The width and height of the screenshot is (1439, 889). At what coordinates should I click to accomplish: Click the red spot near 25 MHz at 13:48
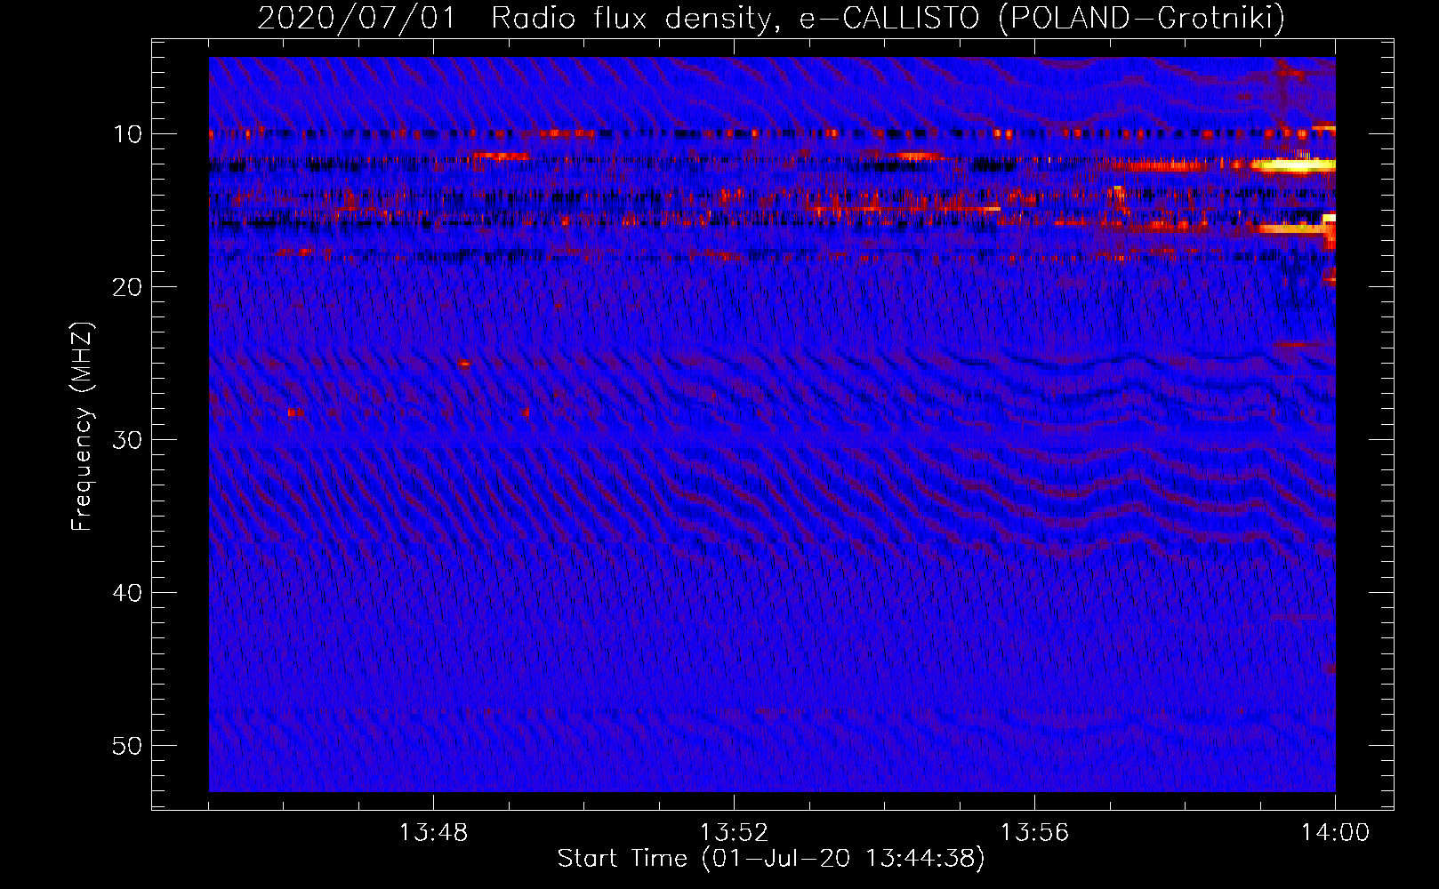coord(464,364)
